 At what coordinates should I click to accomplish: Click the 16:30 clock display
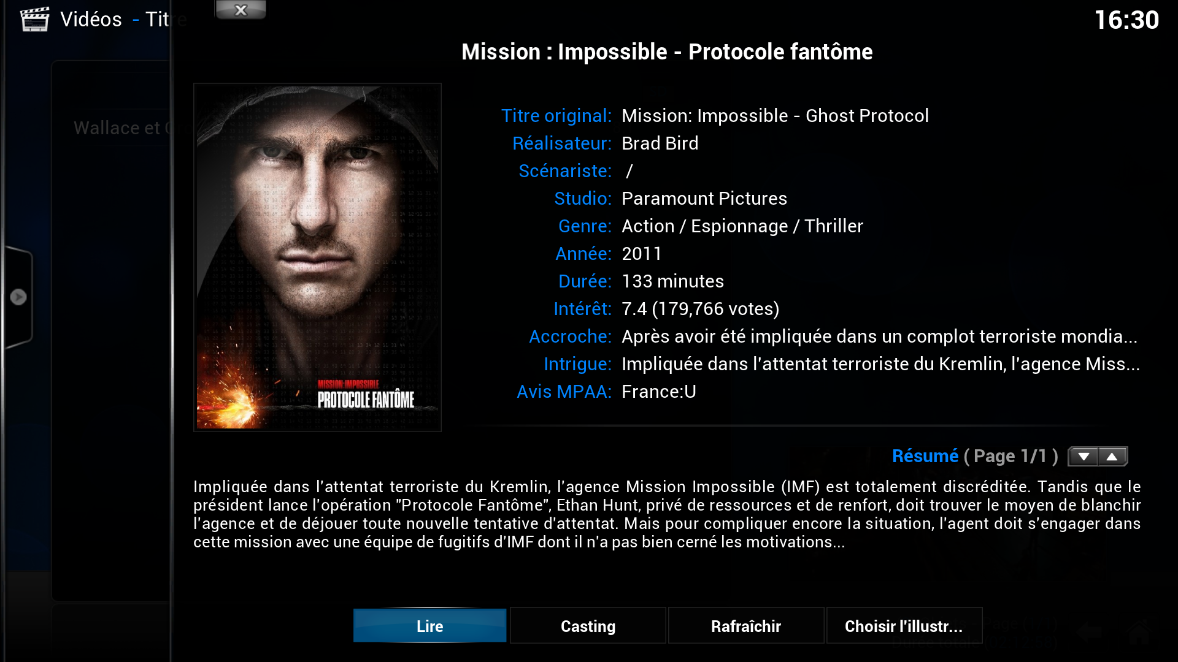pos(1126,20)
